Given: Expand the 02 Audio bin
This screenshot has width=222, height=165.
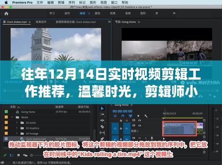Looking at the screenshot, I should tap(17, 123).
